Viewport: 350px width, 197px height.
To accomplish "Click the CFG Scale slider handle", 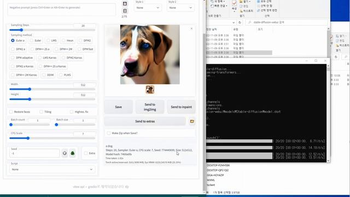I will pos(28,138).
